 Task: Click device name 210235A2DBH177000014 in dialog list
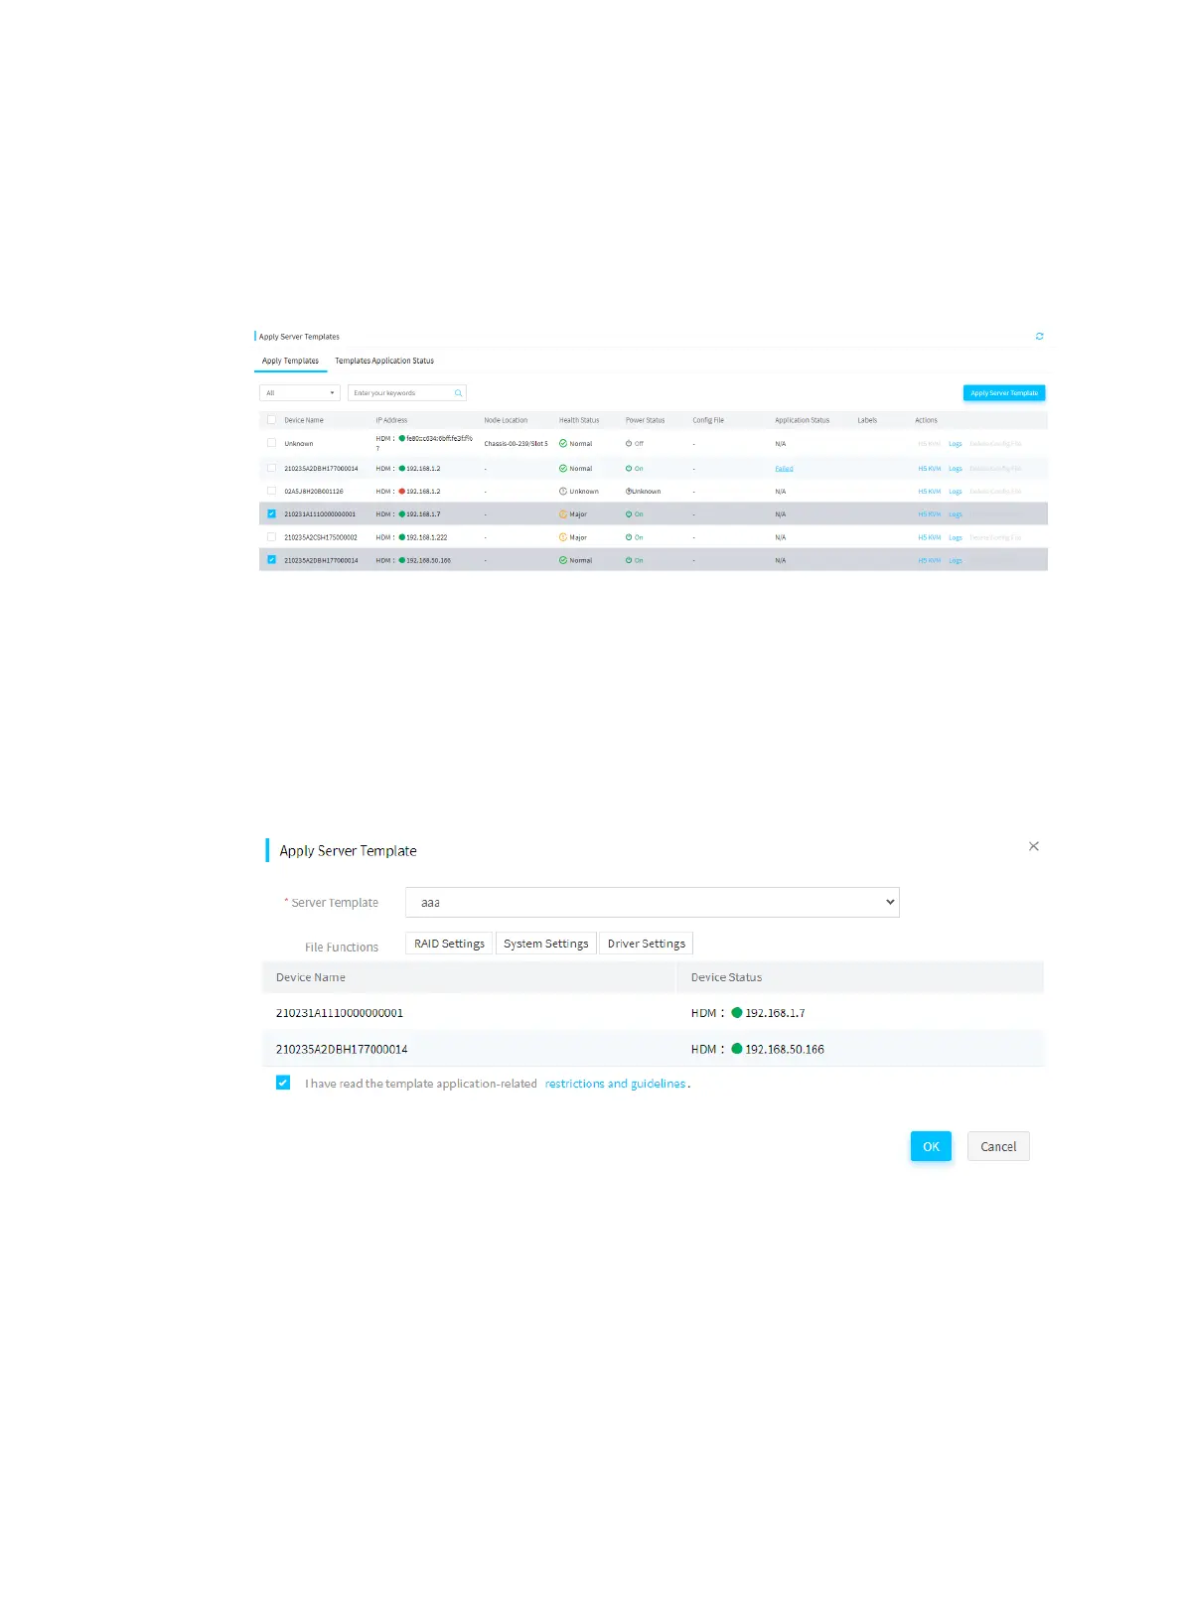(342, 1049)
